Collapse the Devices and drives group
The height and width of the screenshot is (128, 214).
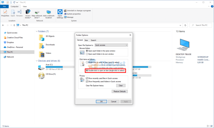pos(37,61)
